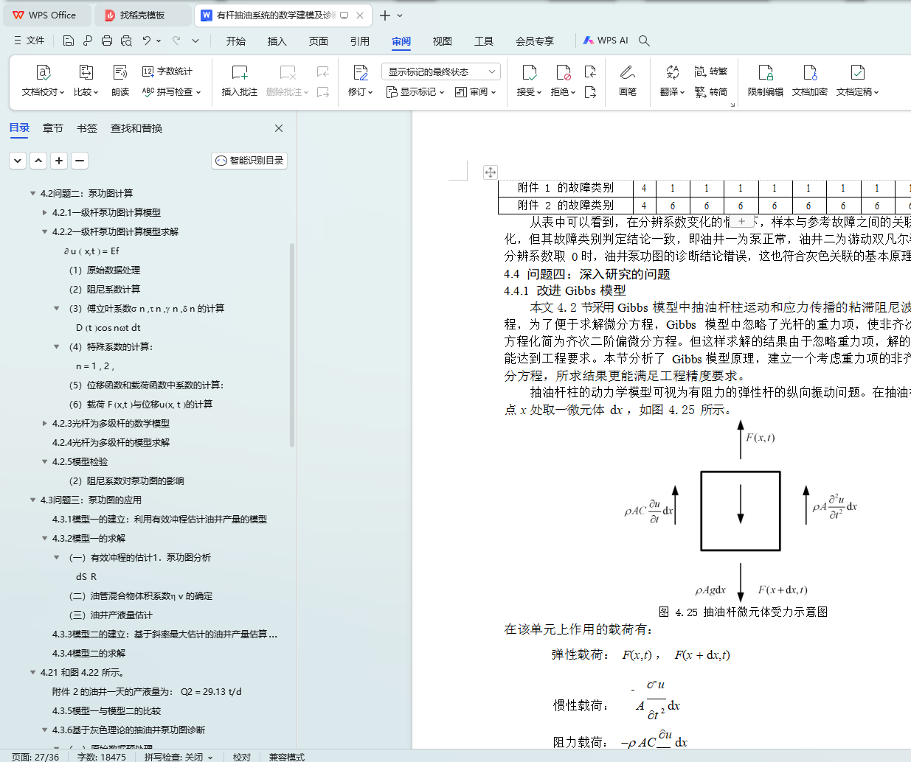Start 朗读 read-aloud
911x762 pixels.
[x=120, y=80]
